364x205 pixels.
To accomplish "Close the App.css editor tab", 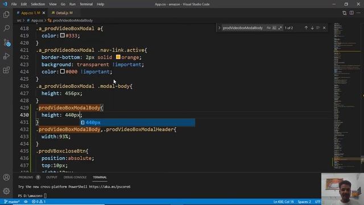I will (44, 13).
